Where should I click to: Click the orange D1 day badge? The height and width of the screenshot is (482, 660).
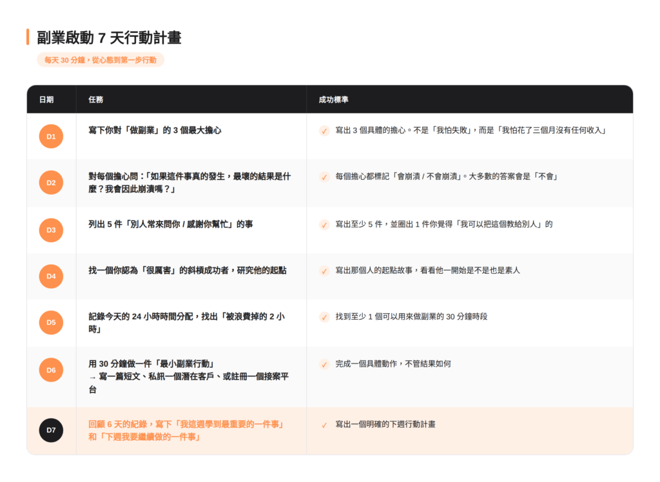(x=51, y=137)
